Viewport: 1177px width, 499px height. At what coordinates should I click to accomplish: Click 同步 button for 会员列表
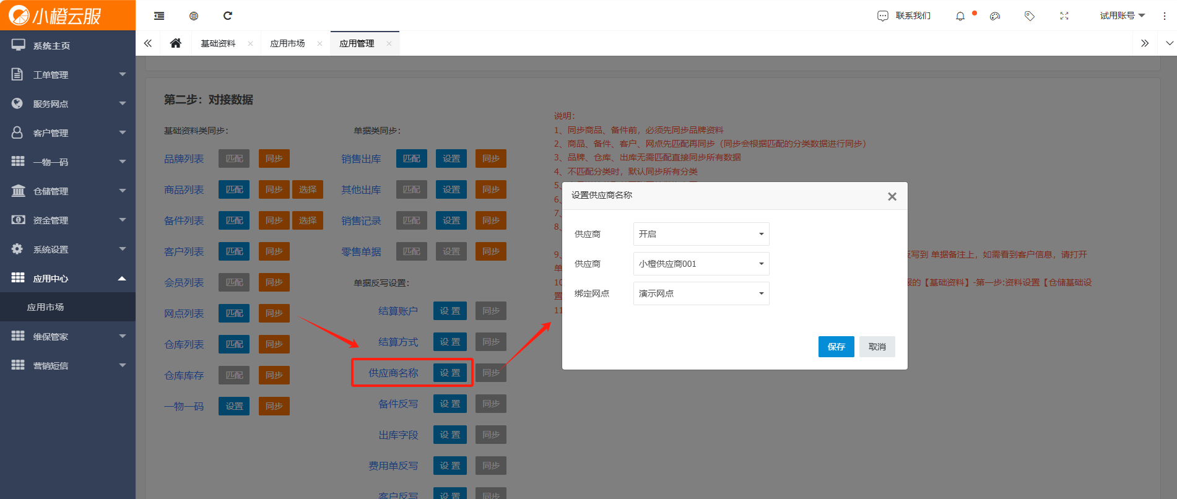tap(274, 282)
